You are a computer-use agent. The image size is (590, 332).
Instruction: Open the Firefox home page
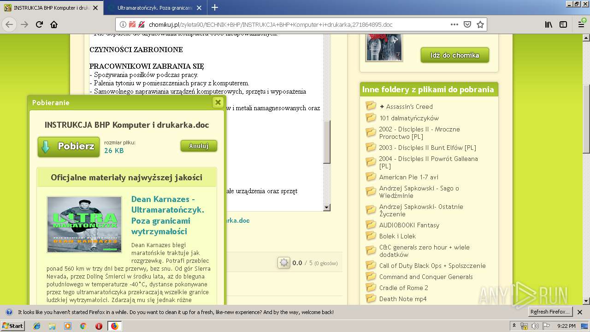[54, 24]
